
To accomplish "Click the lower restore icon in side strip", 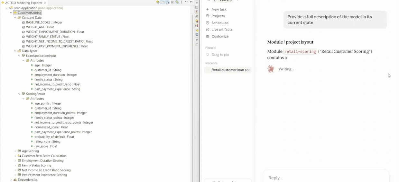I will click(x=197, y=40).
